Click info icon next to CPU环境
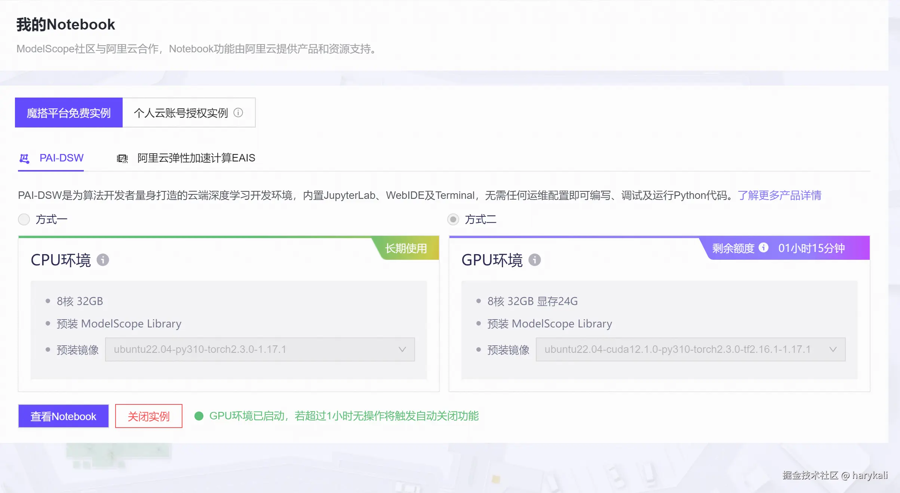Image resolution: width=900 pixels, height=493 pixels. (x=103, y=260)
